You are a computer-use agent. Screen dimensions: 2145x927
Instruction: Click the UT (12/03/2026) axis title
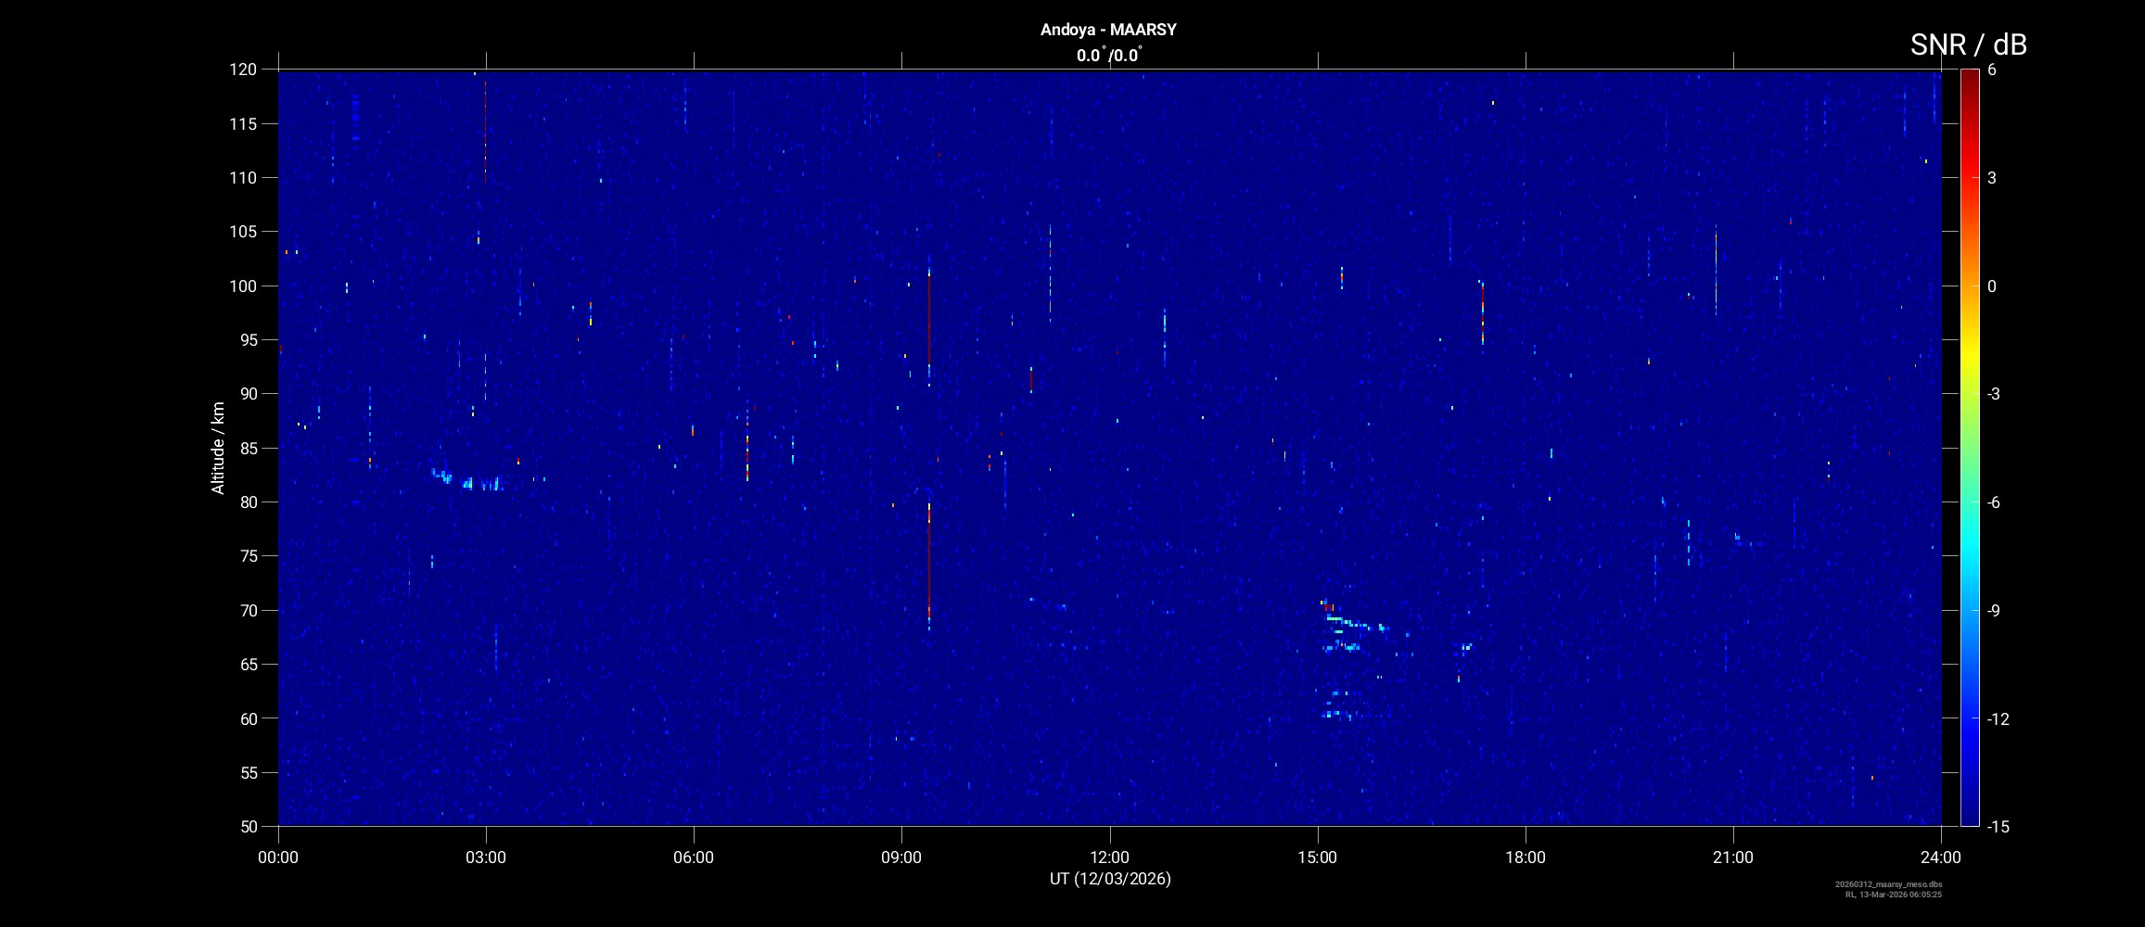tap(1109, 879)
